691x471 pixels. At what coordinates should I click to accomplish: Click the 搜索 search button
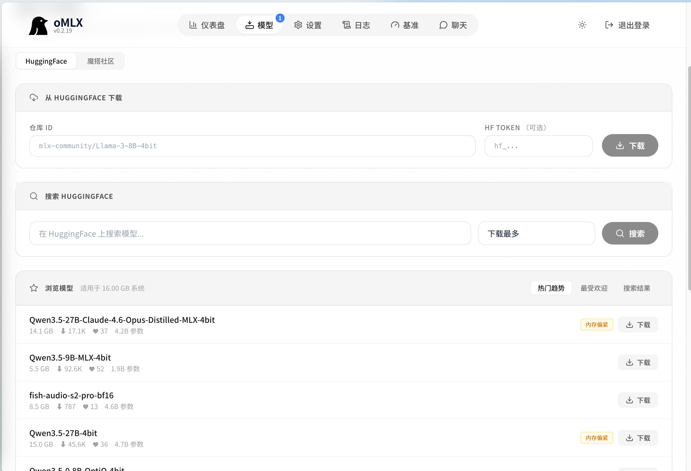[x=630, y=234]
